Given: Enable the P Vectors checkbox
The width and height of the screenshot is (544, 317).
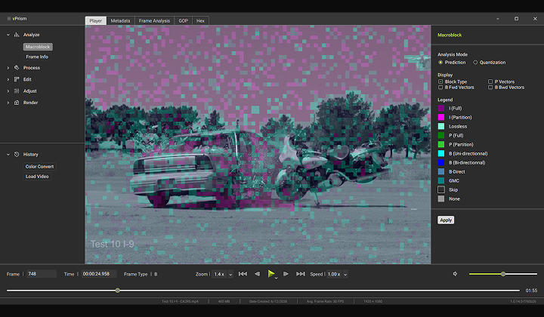Looking at the screenshot, I should 490,82.
